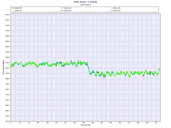The image size is (171, 128).
Task: Click the Core #5 legend entry
Action: (x=115, y=10)
